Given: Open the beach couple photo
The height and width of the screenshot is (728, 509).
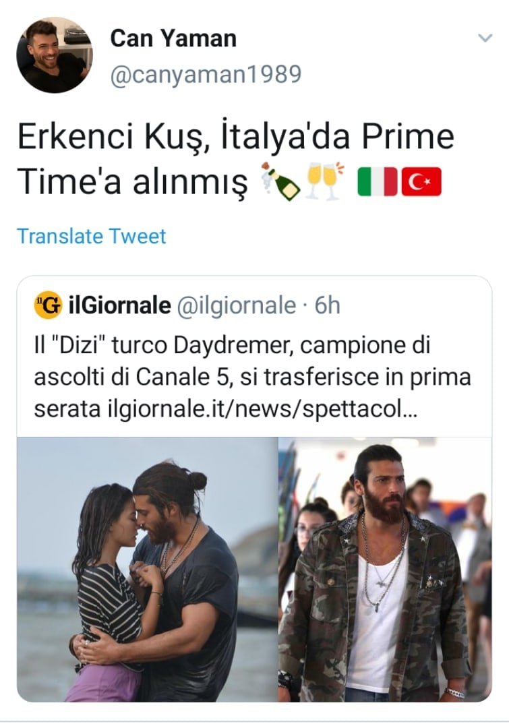Looking at the screenshot, I should (x=147, y=570).
